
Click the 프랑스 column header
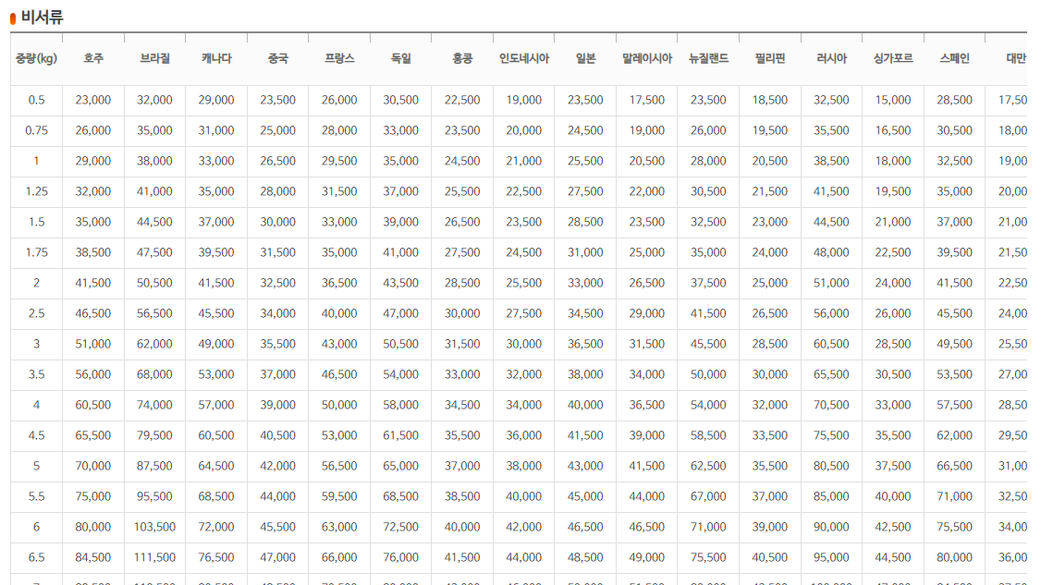click(337, 55)
